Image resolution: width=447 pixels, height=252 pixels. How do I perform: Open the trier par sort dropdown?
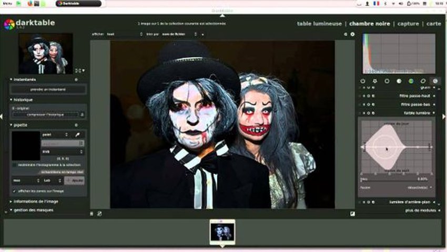point(180,34)
